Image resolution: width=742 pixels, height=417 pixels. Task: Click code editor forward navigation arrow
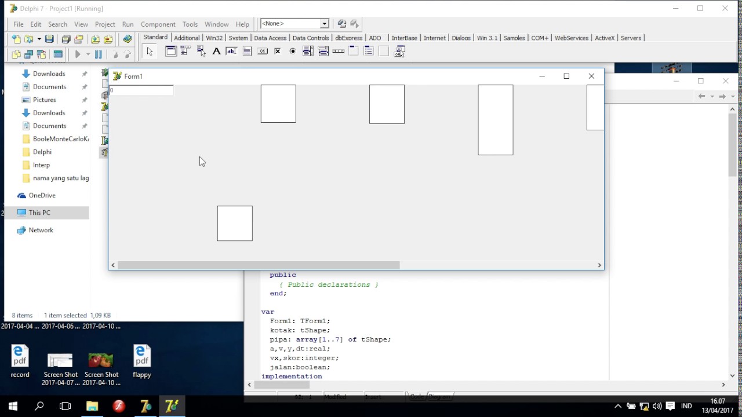click(722, 96)
